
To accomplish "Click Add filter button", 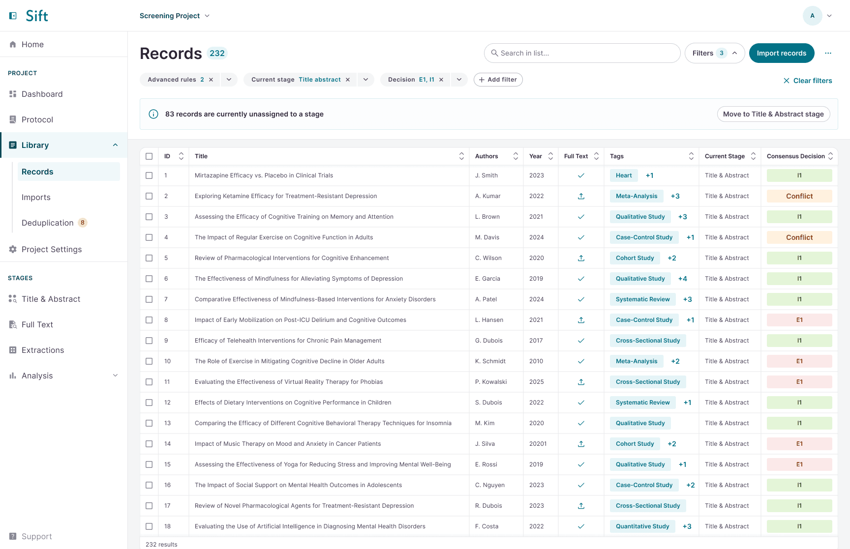I will click(498, 80).
